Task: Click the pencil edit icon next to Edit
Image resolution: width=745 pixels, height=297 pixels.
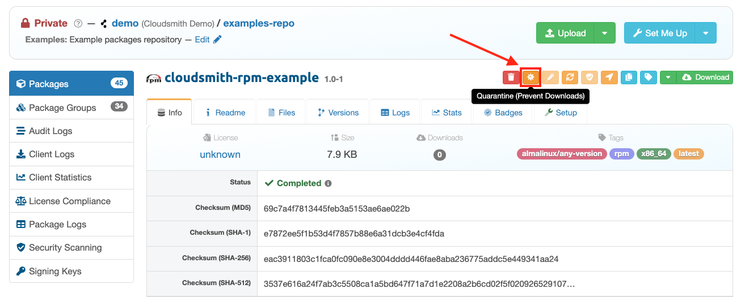Action: [217, 40]
